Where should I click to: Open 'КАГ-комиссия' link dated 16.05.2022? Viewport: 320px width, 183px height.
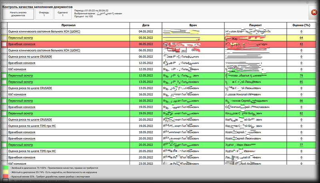(x=17, y=94)
